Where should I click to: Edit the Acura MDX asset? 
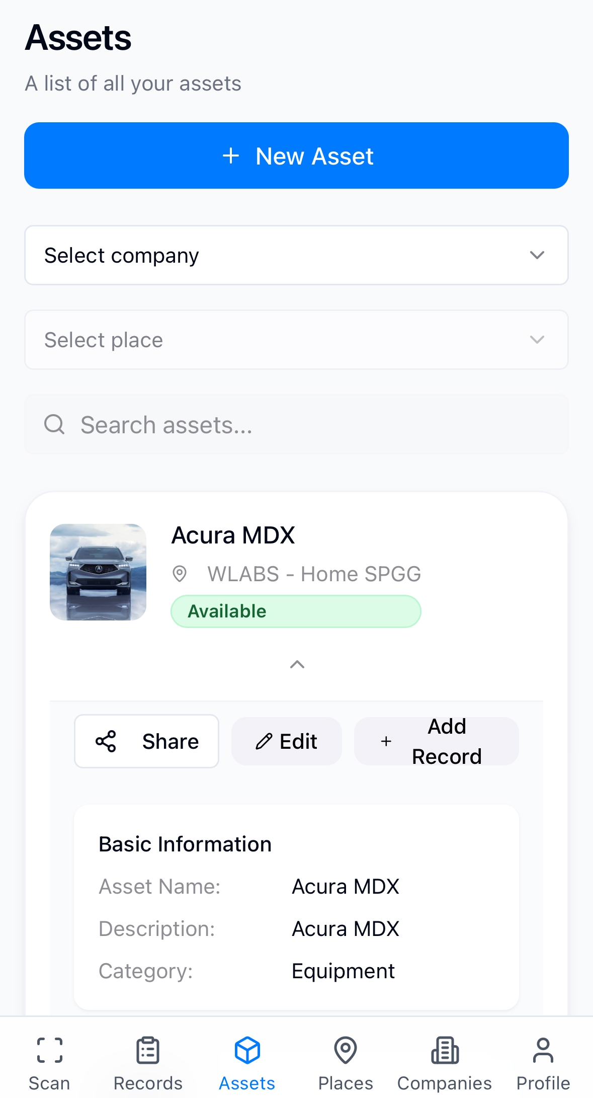point(287,741)
